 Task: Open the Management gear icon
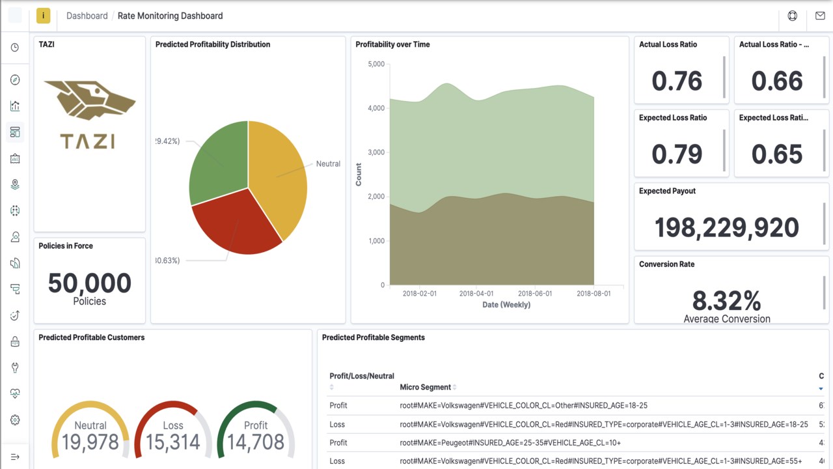pyautogui.click(x=15, y=420)
